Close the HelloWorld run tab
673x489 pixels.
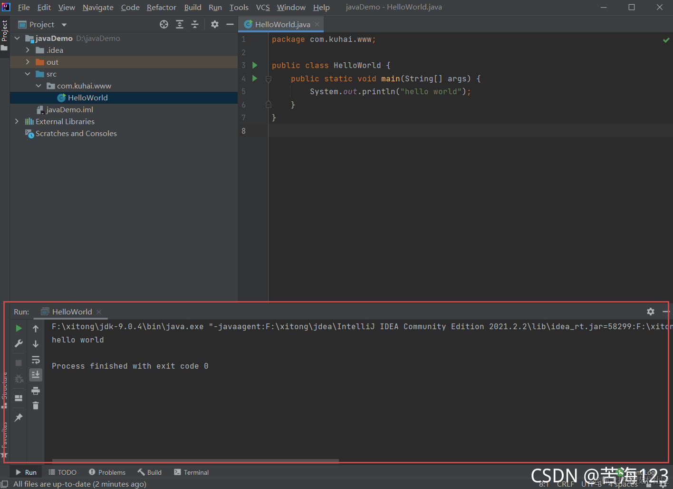99,312
